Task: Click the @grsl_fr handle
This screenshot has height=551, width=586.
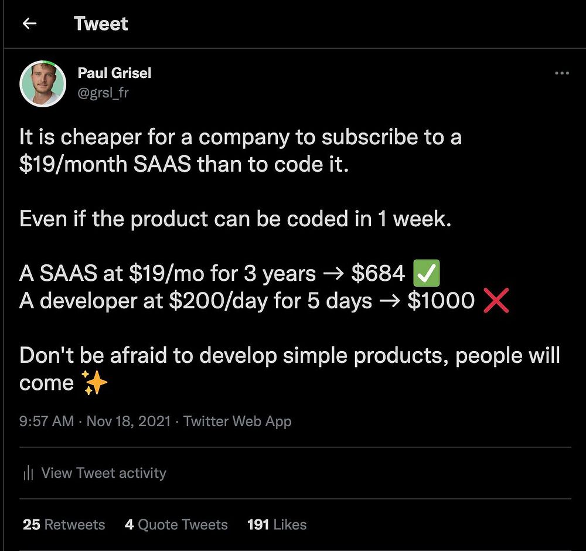Action: [103, 92]
